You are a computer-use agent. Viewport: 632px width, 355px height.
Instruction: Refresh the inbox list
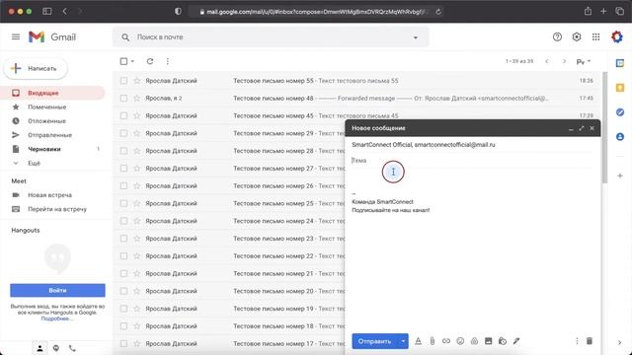(150, 61)
